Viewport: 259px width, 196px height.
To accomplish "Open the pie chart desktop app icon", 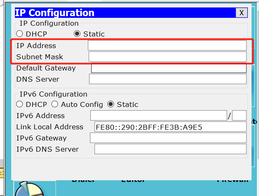I will (29, 189).
